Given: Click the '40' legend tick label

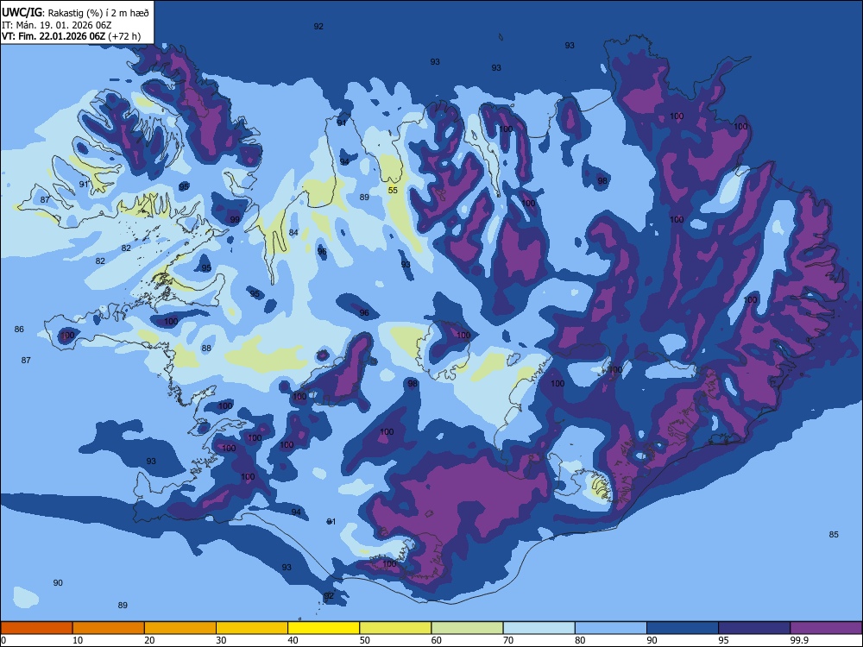Looking at the screenshot, I should click(x=293, y=640).
